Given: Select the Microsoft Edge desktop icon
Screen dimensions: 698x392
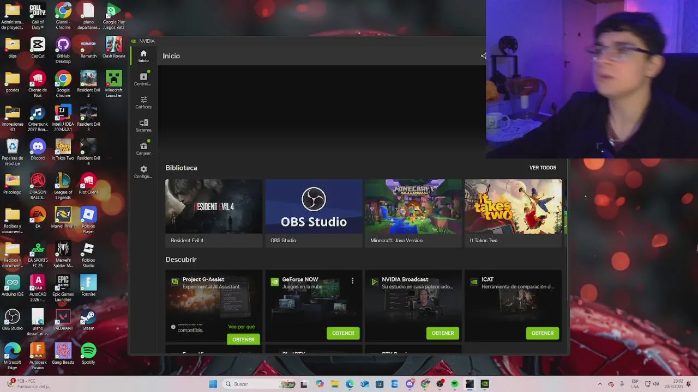Looking at the screenshot, I should [13, 357].
